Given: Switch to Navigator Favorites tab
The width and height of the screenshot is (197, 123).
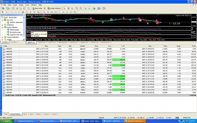Looking at the screenshot, I should tap(14, 42).
